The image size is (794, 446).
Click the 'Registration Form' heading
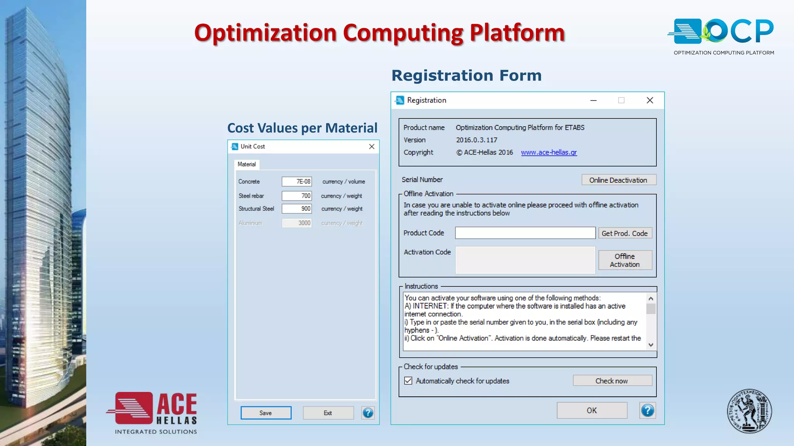click(466, 75)
